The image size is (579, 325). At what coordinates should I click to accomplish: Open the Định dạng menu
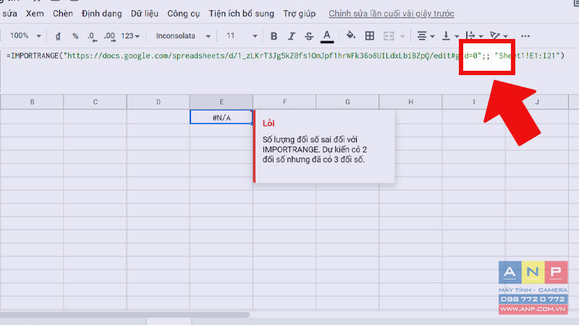coord(101,14)
